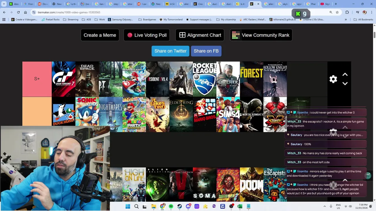This screenshot has width=376, height=211.
Task: Switch to the YouTube Skyl browser tab
Action: tap(325, 4)
